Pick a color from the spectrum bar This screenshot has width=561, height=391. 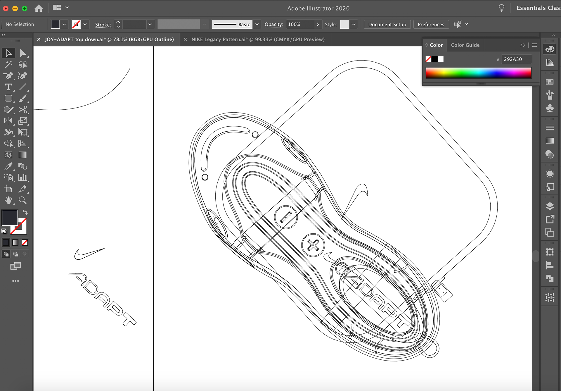tap(478, 73)
